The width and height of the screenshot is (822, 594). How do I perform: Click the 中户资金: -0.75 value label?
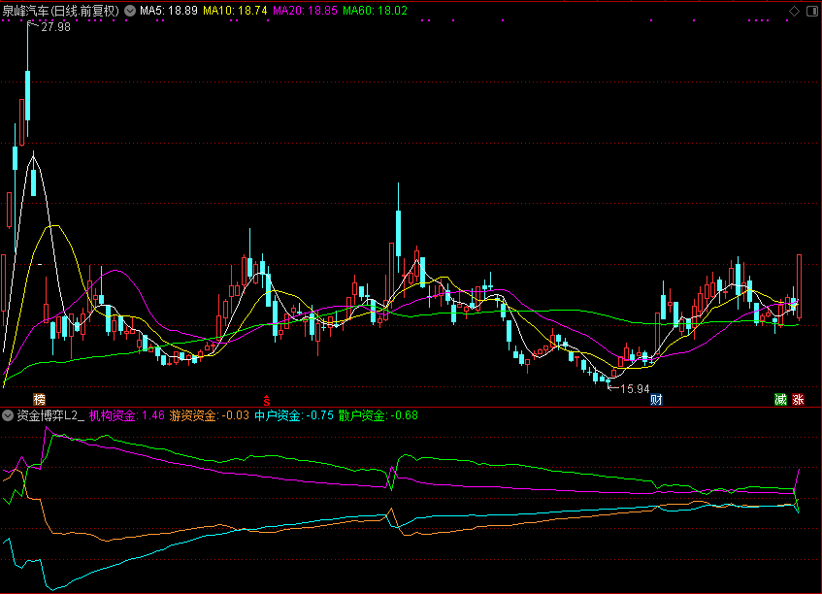294,415
